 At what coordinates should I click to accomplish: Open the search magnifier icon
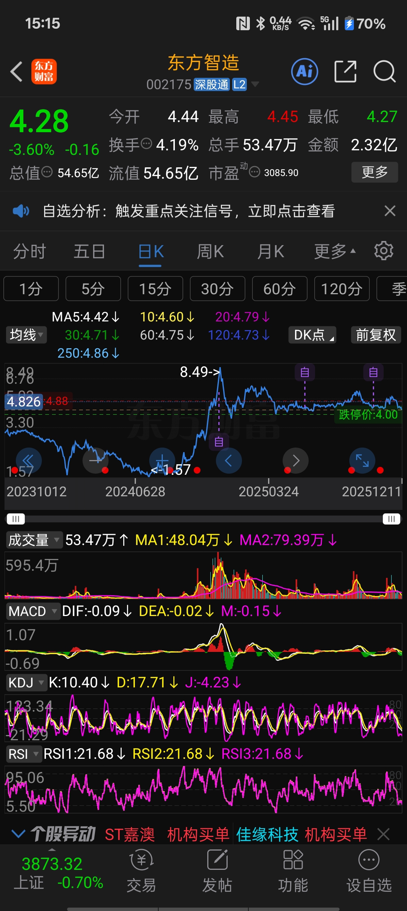[384, 71]
